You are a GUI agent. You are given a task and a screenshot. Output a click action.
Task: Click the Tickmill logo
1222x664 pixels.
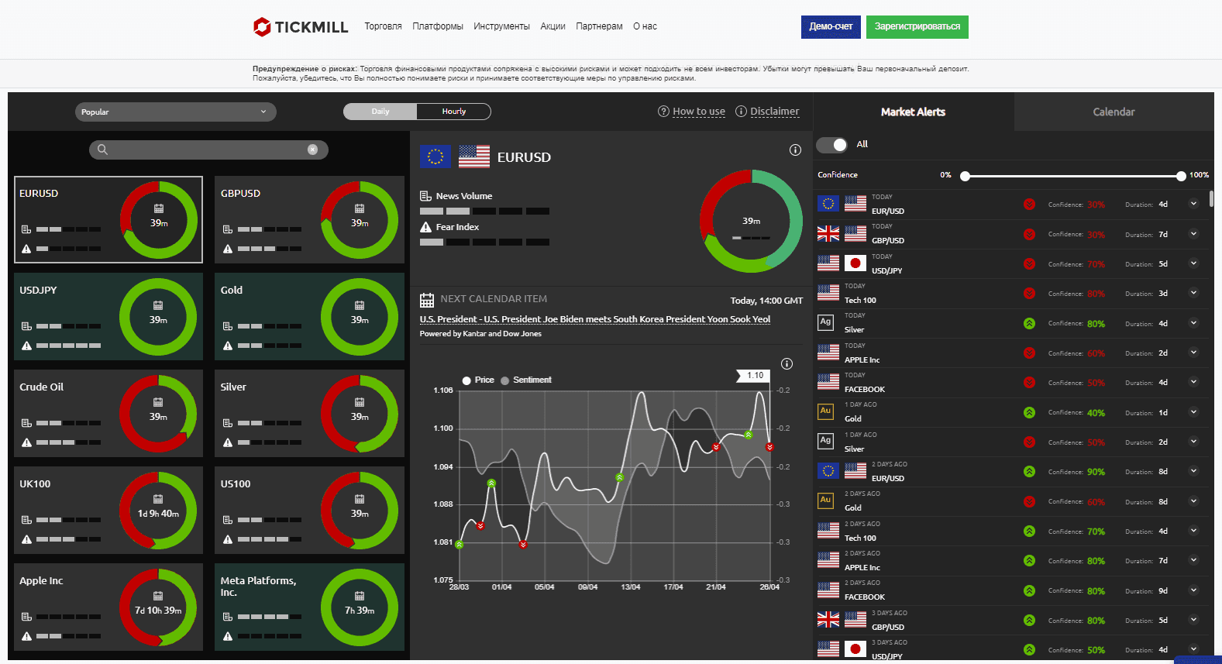coord(301,27)
